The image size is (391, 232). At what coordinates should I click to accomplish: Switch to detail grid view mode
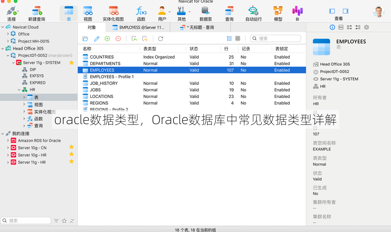coord(238,38)
